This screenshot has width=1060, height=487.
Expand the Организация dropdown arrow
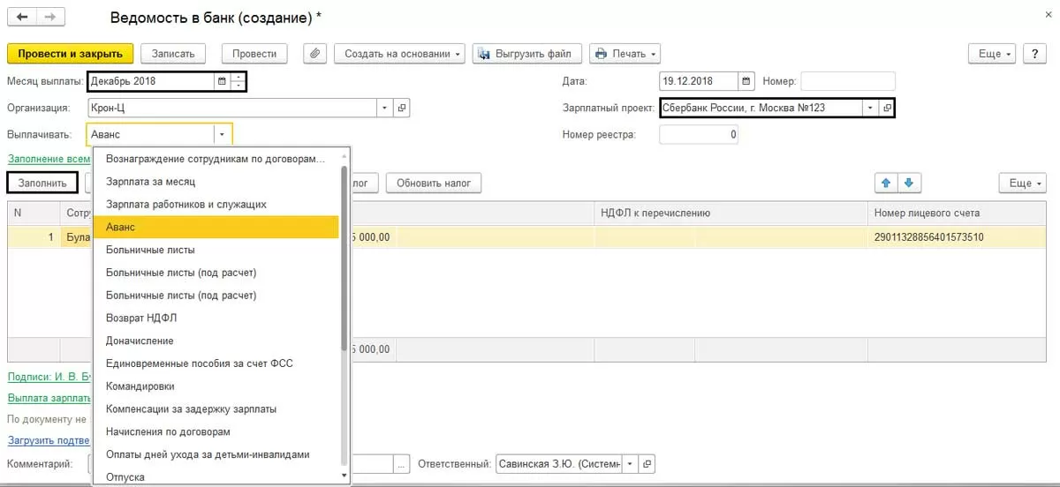point(384,108)
